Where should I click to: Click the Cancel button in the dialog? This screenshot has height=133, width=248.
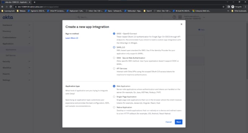pyautogui.click(x=168, y=122)
